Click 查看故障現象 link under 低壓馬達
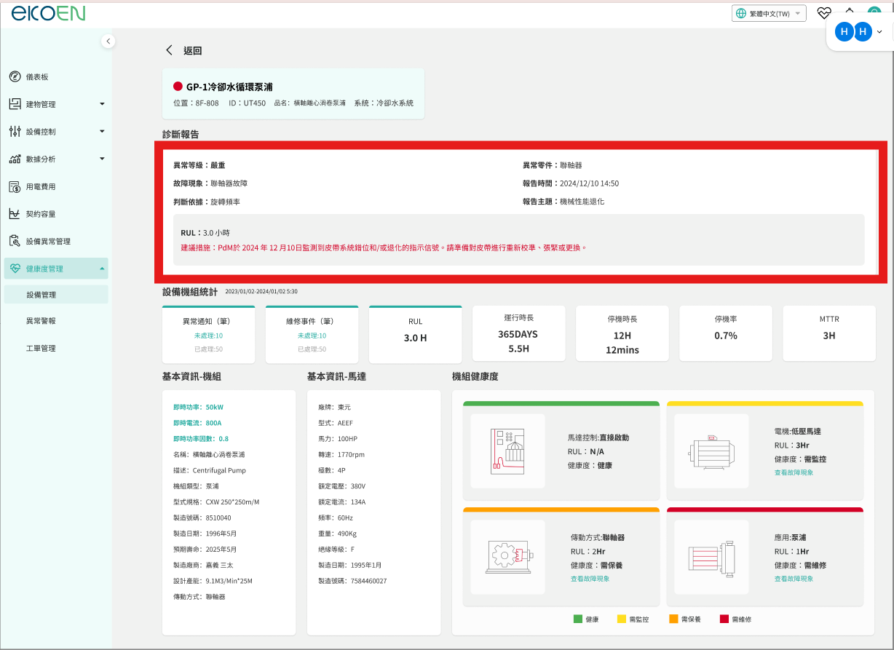This screenshot has height=650, width=894. click(x=794, y=472)
